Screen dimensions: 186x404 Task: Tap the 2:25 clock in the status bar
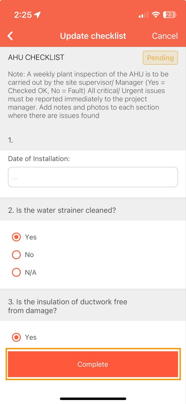tap(23, 15)
